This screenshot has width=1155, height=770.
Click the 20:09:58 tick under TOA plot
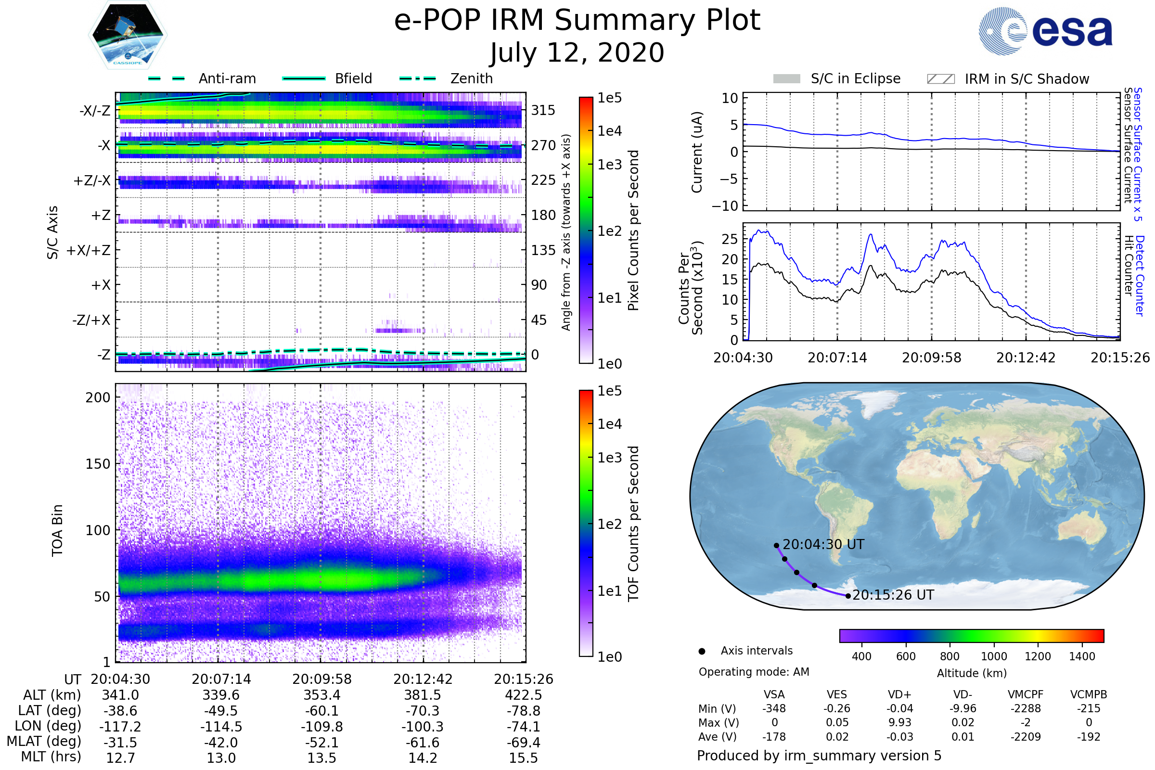click(321, 679)
